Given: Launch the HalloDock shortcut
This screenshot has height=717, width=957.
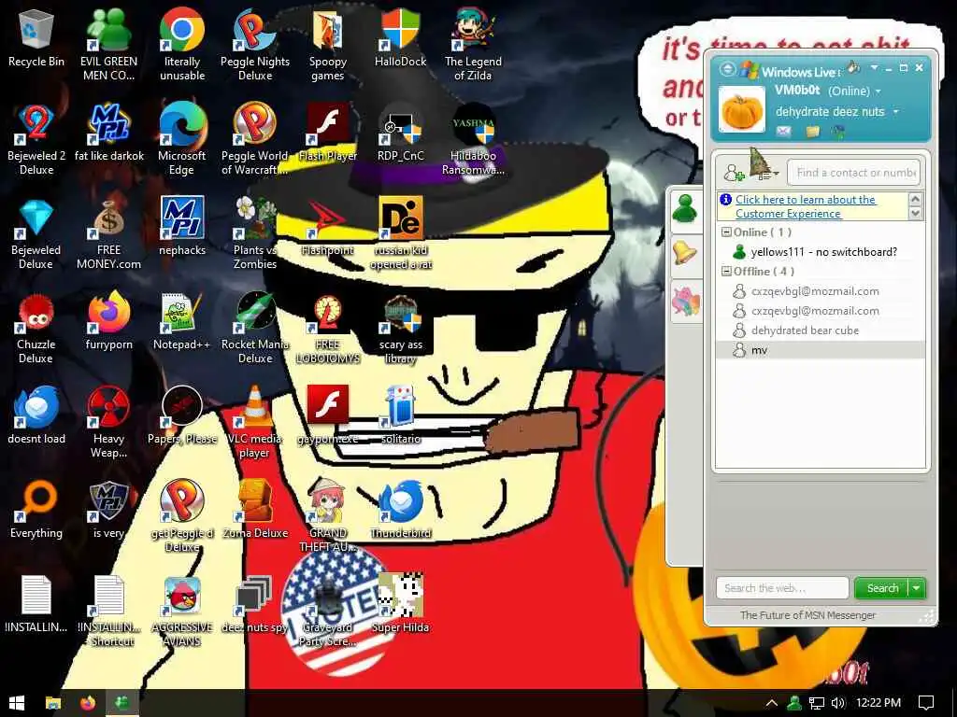Looking at the screenshot, I should (400, 37).
